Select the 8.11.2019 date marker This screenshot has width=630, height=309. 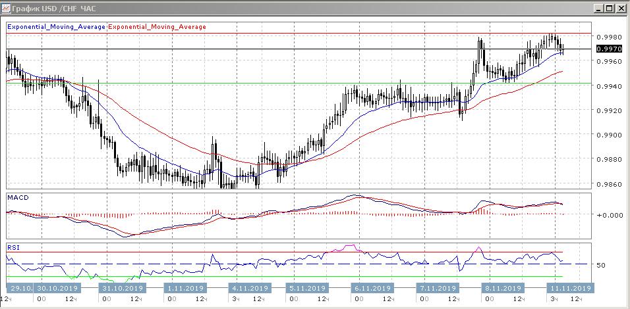pyautogui.click(x=502, y=288)
